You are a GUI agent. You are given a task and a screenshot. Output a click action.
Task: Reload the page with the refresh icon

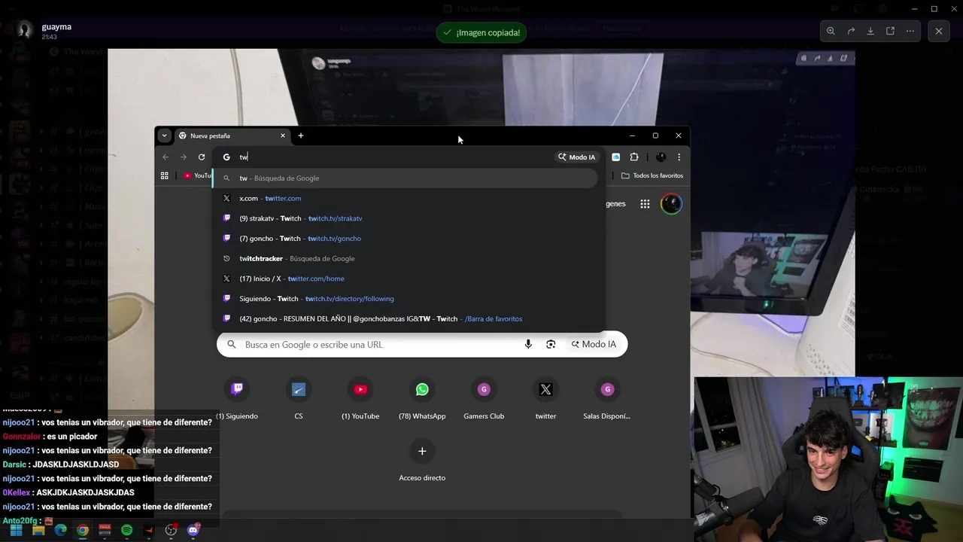pos(202,157)
